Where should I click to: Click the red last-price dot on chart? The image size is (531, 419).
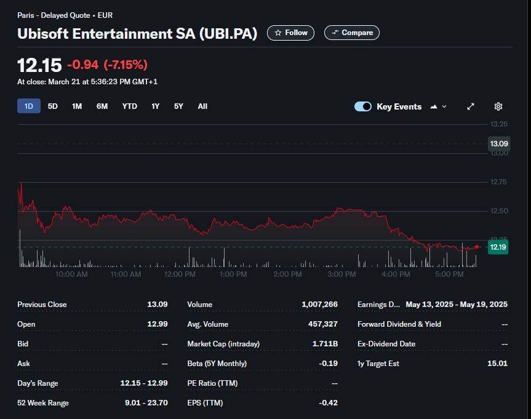point(477,247)
